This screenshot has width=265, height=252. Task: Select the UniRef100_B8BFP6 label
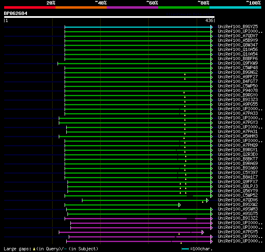click(x=238, y=59)
